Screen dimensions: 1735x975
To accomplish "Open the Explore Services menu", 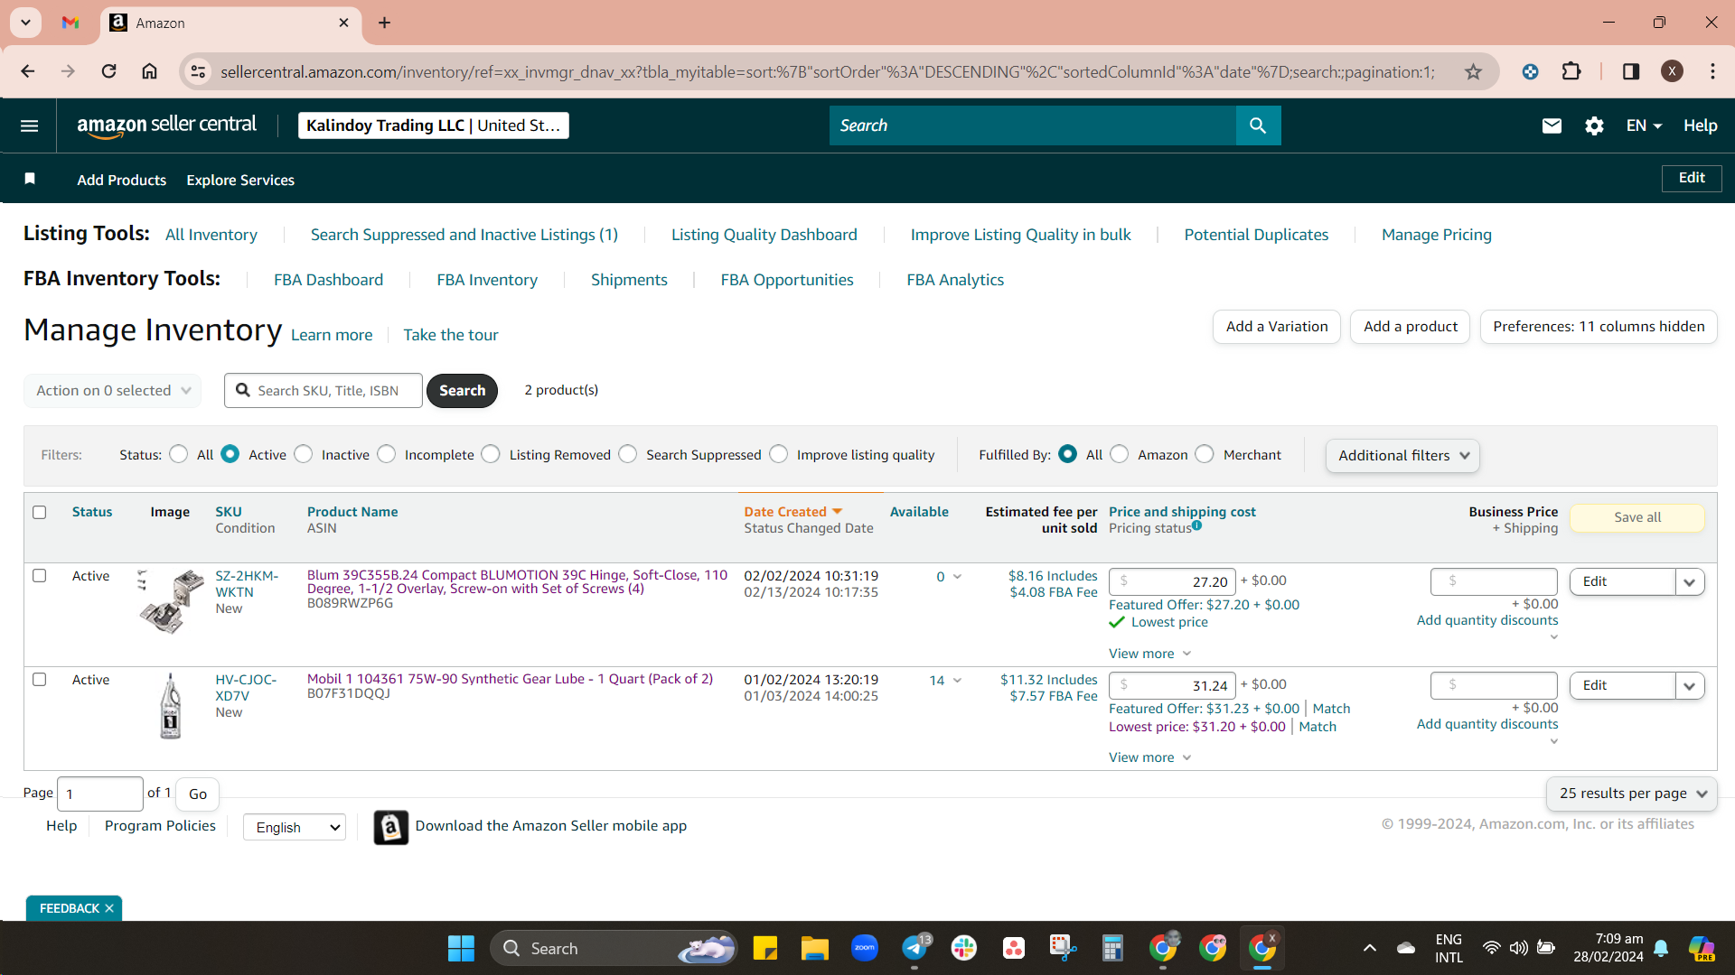I will point(240,180).
